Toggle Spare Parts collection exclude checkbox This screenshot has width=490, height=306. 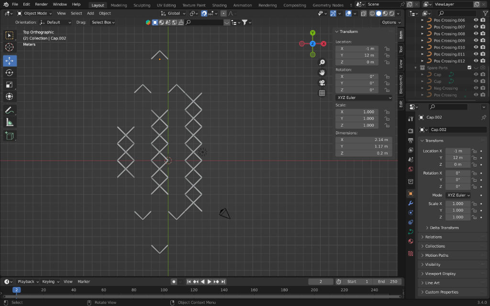click(x=469, y=68)
